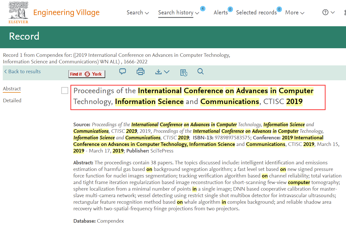Click the ISBN-13 number 9789897583575

[232, 138]
